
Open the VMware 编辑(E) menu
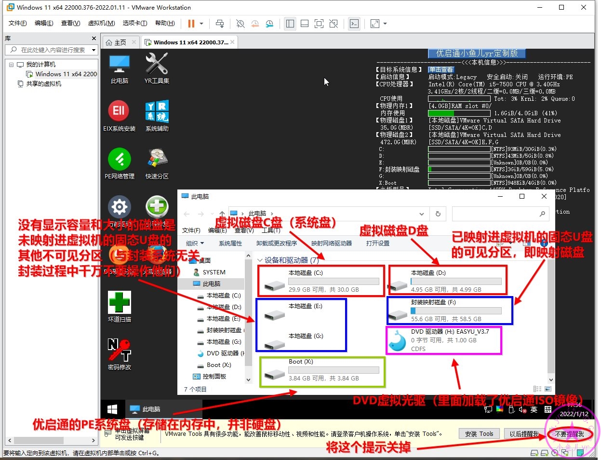click(44, 23)
